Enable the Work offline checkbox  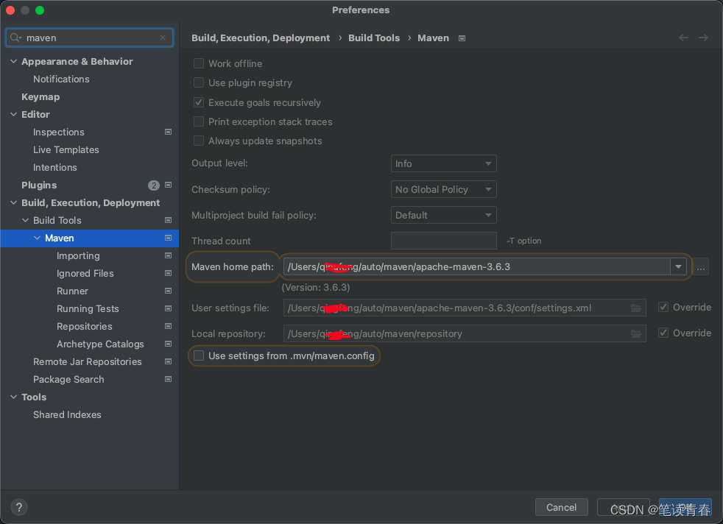point(198,63)
